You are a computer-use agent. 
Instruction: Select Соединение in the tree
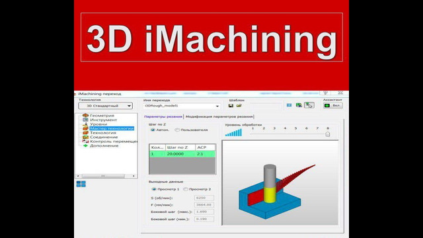tap(104, 137)
